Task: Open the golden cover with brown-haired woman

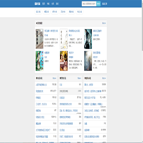Action: coord(64,61)
